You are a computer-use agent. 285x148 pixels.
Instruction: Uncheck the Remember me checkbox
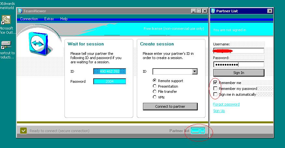point(215,83)
